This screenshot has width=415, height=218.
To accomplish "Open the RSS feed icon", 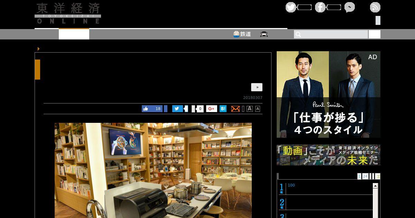I will tap(375, 7).
